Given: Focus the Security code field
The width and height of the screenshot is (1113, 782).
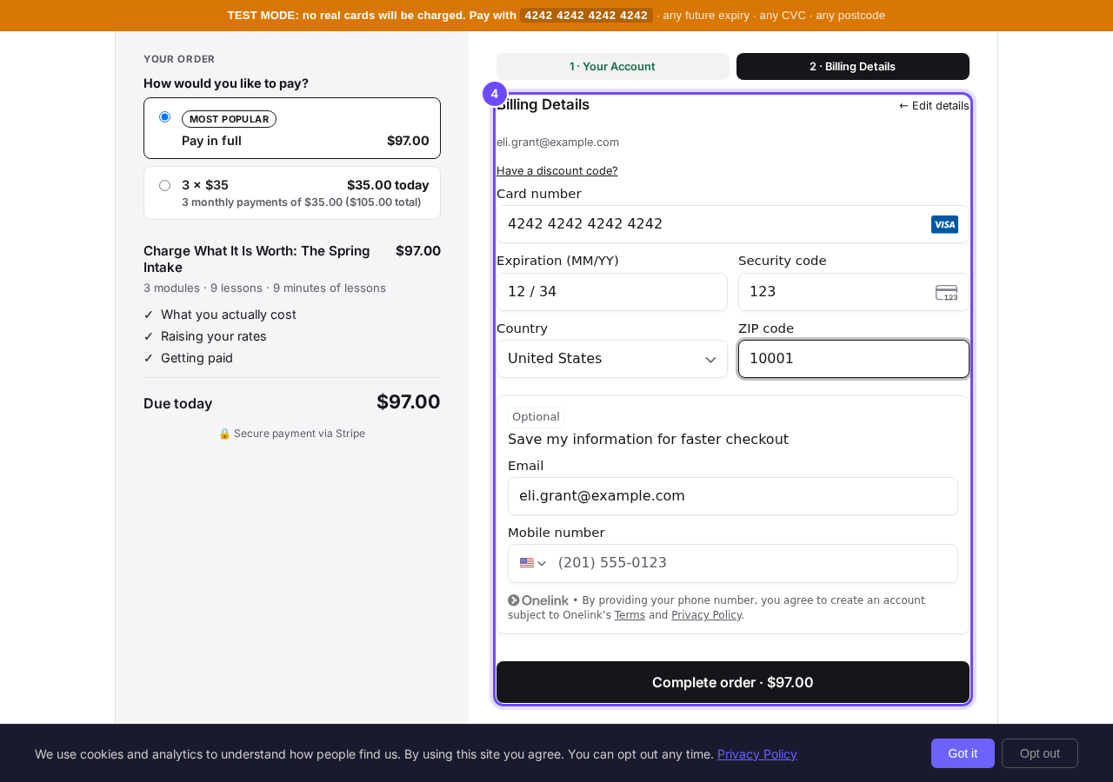Looking at the screenshot, I should (x=854, y=292).
